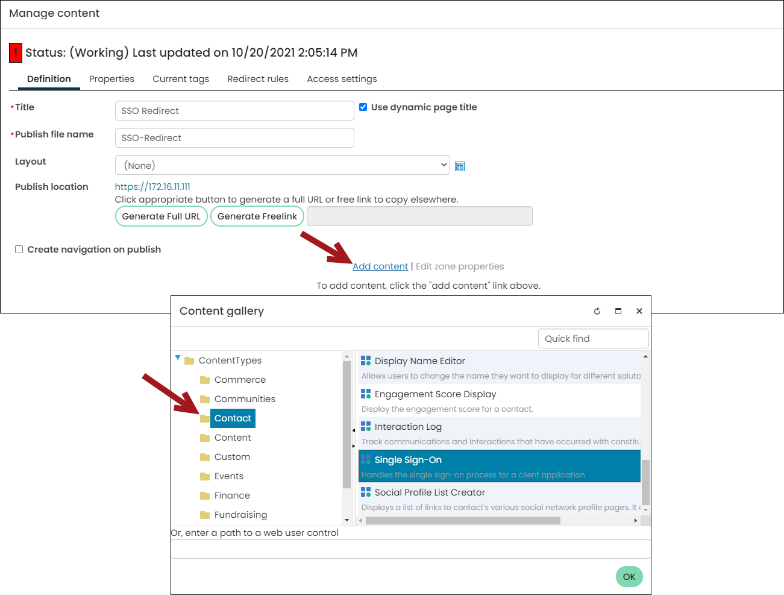Viewport: 784px width, 595px height.
Task: Enable Create navigation on publish checkbox
Action: pyautogui.click(x=19, y=250)
